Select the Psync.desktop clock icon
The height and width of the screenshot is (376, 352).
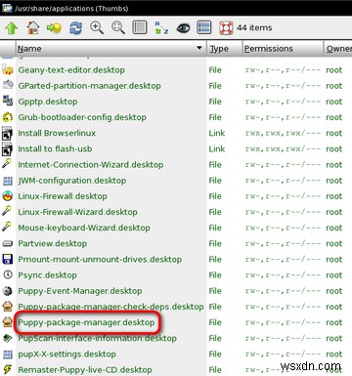[8, 274]
